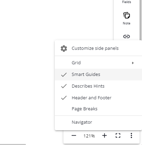Click the horizontal scrollbar thumb at bottom
Image resolution: width=142 pixels, height=145 pixels.
13,145
